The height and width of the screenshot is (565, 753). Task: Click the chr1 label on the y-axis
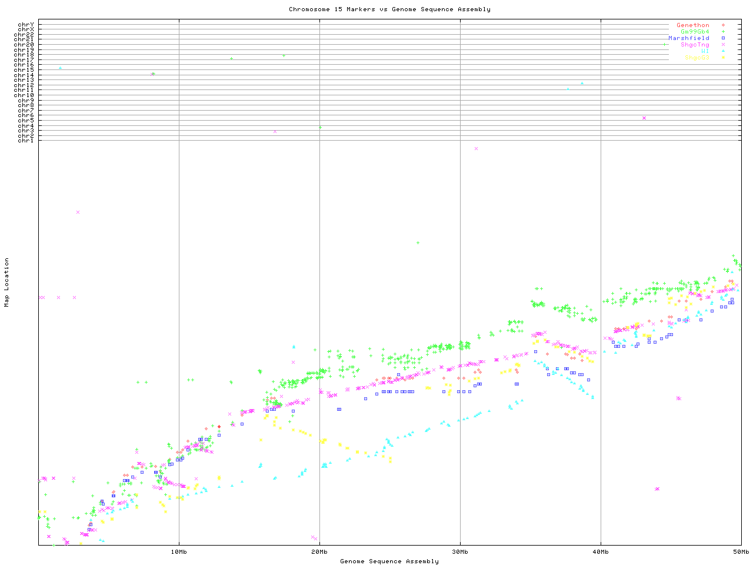pos(25,140)
